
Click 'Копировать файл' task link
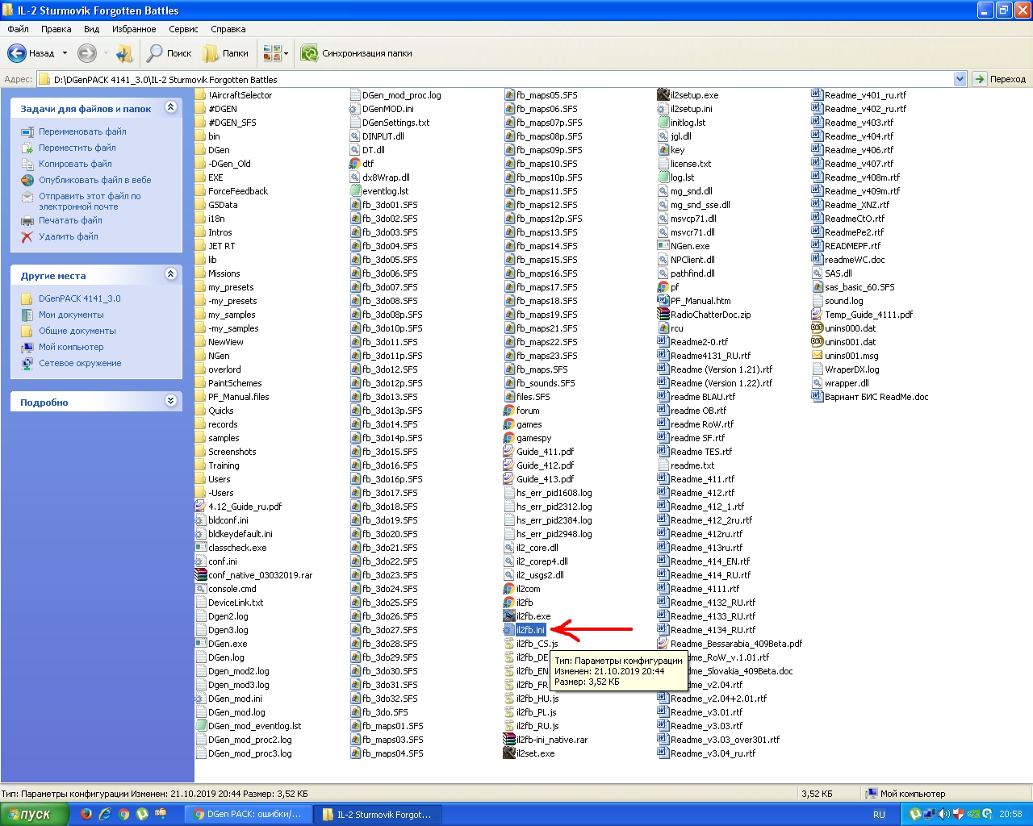pos(75,164)
